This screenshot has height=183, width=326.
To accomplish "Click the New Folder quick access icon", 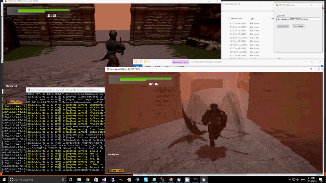I will click(145, 62).
